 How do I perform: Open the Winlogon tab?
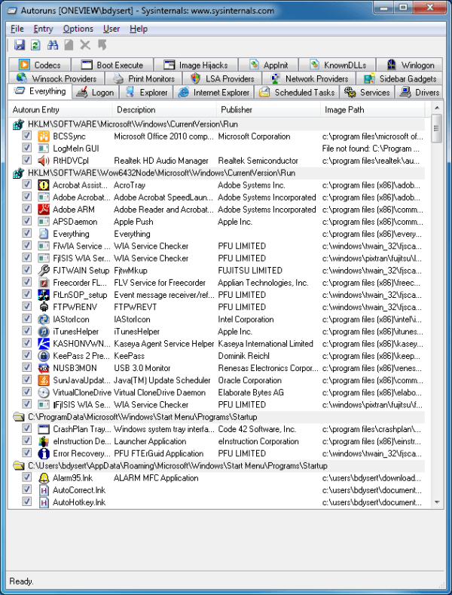click(x=410, y=65)
